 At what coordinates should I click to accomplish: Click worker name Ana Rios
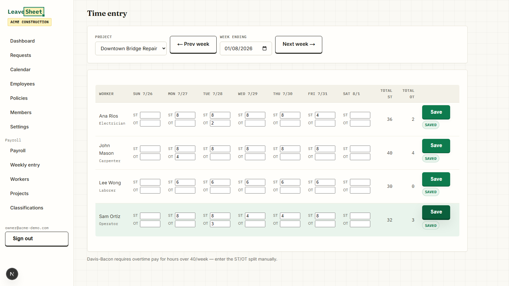(x=108, y=116)
